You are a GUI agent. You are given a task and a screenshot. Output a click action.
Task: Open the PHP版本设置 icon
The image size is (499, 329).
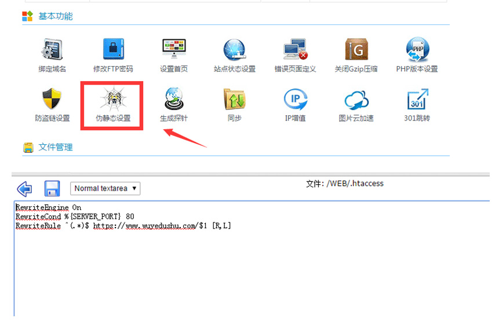pyautogui.click(x=417, y=49)
